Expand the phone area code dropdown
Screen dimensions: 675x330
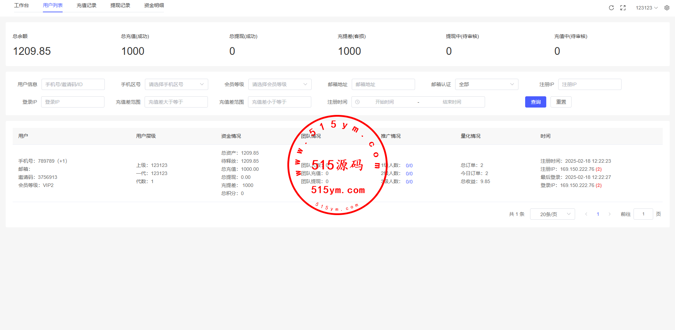pos(176,84)
